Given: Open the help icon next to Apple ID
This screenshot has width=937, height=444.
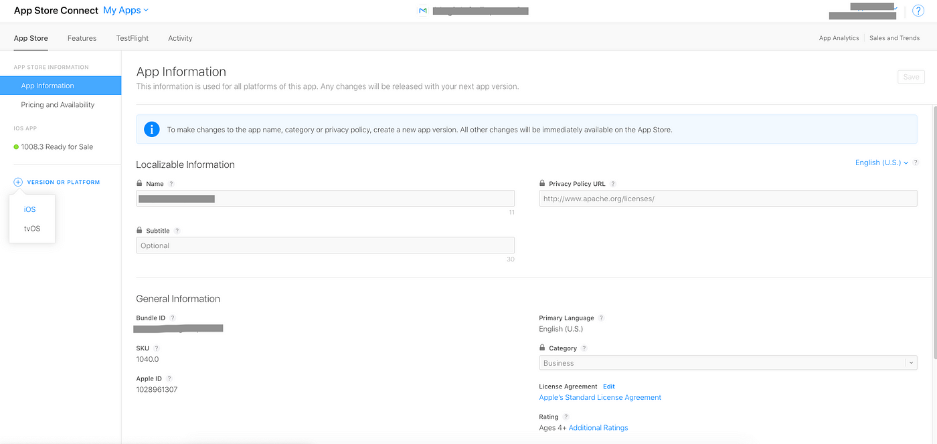Looking at the screenshot, I should pyautogui.click(x=169, y=378).
